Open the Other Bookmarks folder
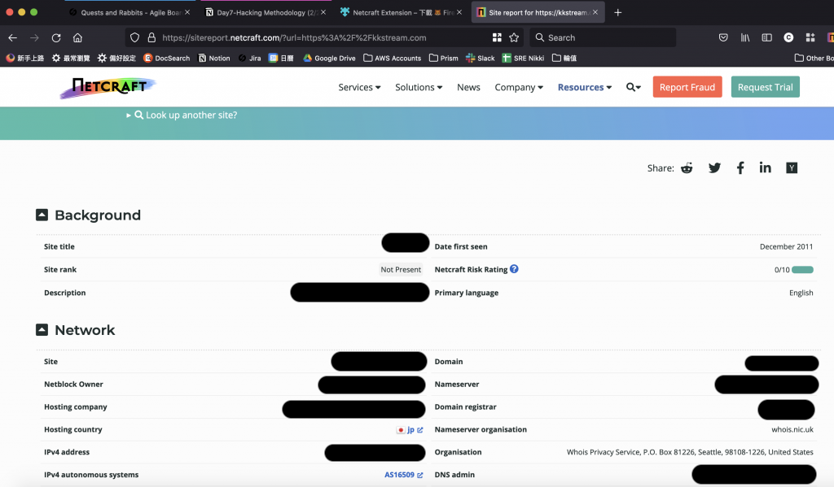This screenshot has width=834, height=487. tap(814, 58)
